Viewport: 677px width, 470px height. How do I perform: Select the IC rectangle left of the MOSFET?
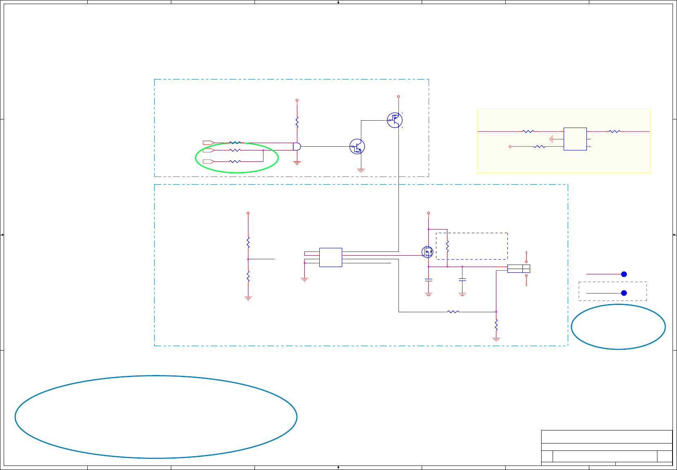(331, 257)
